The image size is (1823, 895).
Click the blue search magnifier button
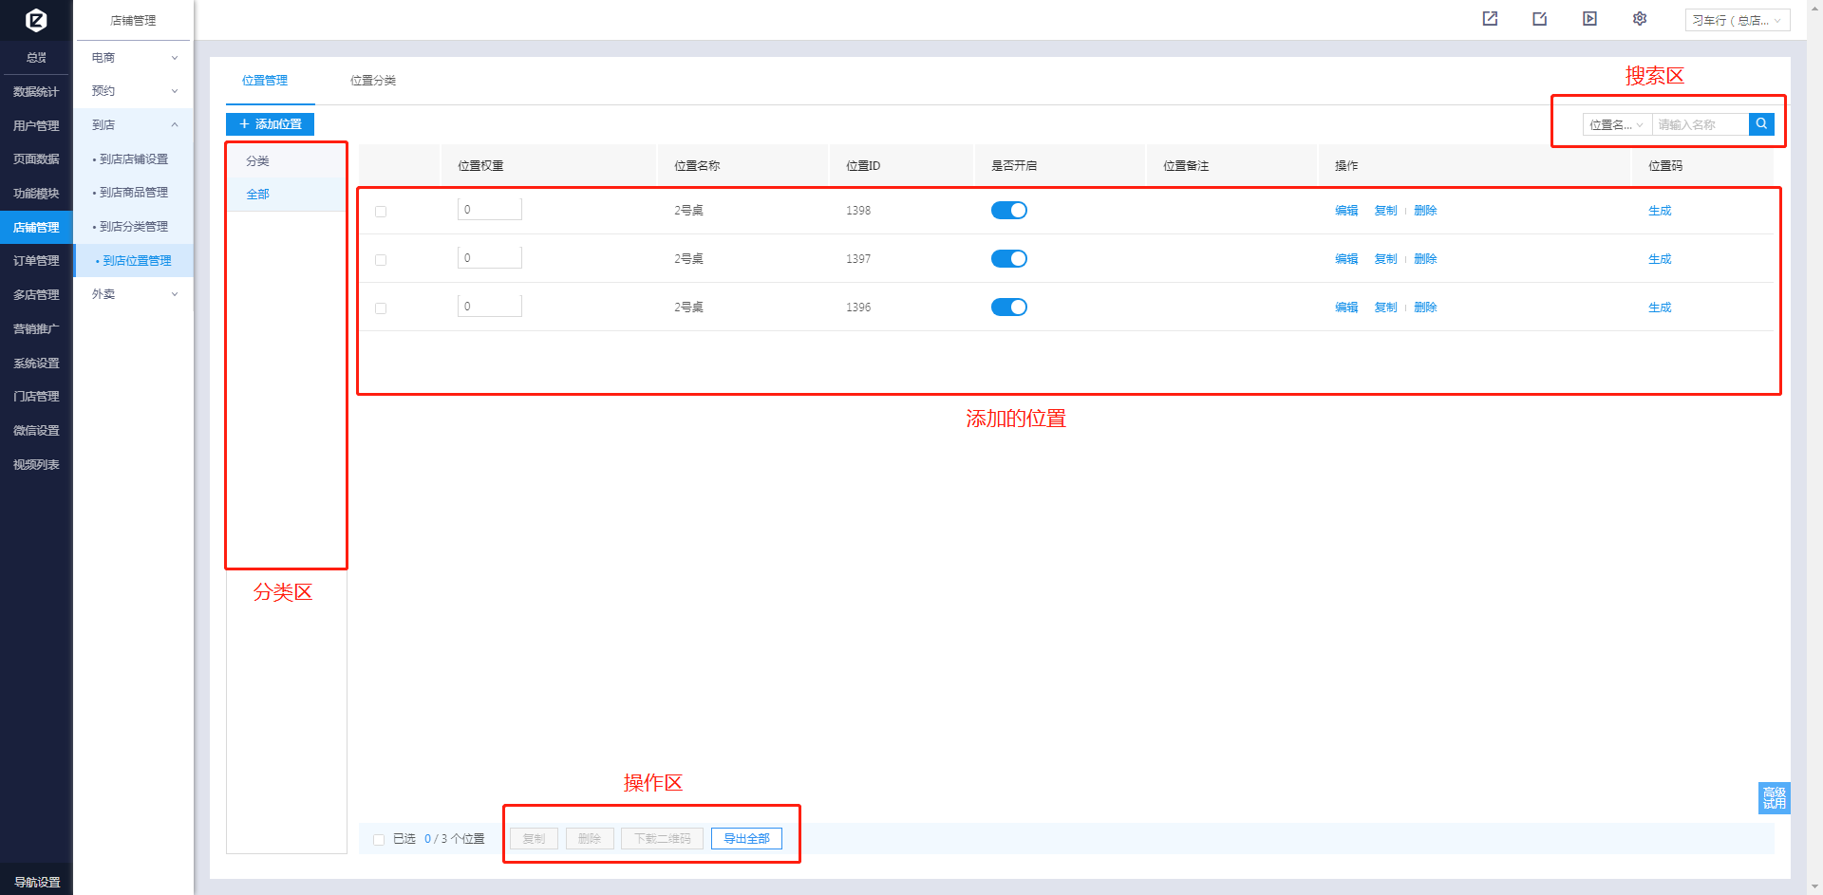pyautogui.click(x=1761, y=124)
